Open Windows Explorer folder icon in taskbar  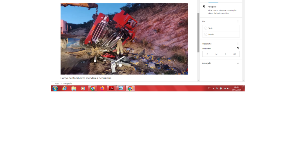tap(74, 88)
